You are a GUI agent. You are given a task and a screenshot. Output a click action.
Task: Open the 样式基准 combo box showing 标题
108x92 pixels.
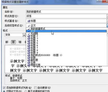[x=67, y=21]
